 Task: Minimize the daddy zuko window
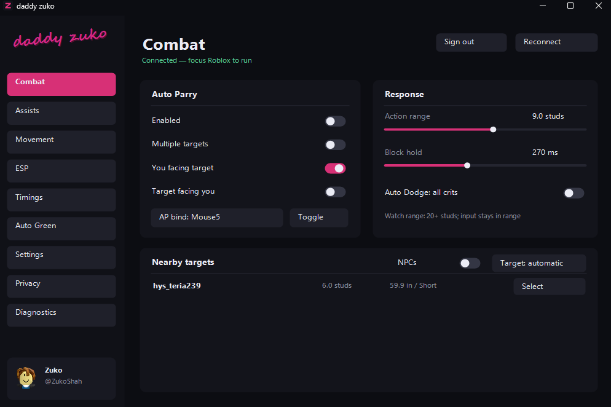tap(542, 6)
